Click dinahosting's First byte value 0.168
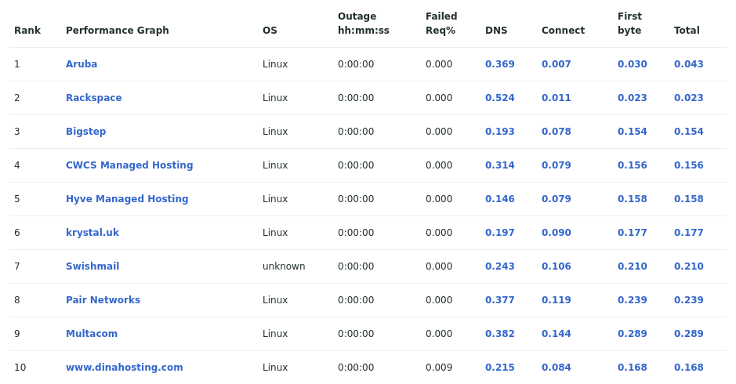 tap(632, 368)
